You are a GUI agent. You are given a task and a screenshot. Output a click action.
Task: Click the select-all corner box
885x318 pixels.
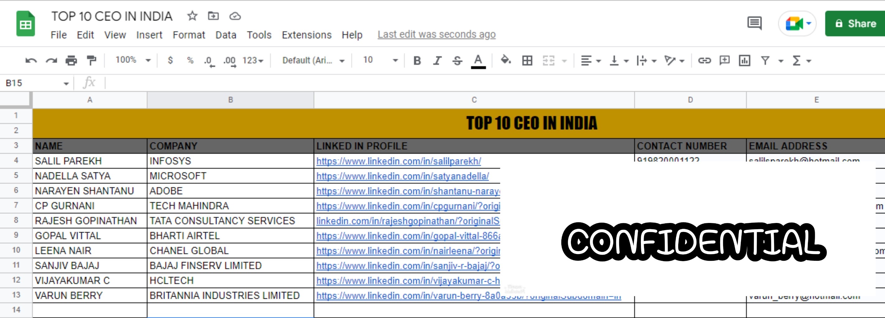pyautogui.click(x=16, y=100)
